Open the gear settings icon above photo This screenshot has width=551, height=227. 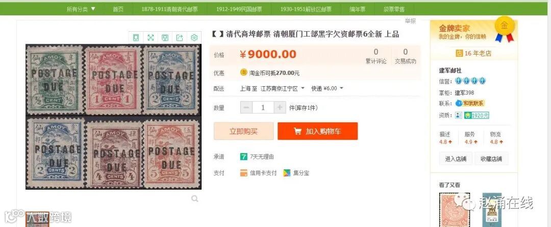[194, 38]
